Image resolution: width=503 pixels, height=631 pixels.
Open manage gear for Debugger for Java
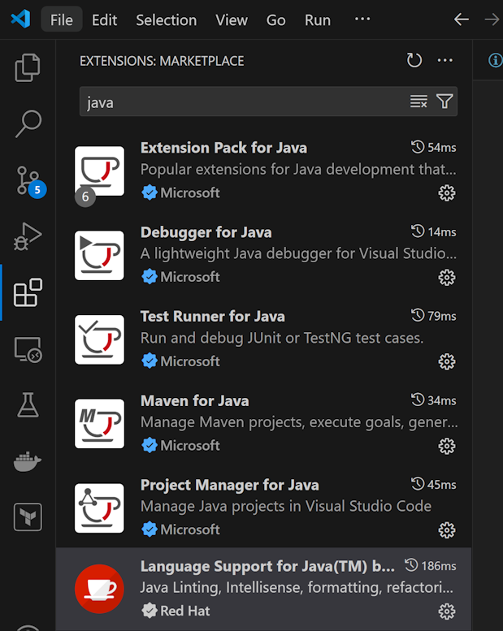tap(447, 277)
